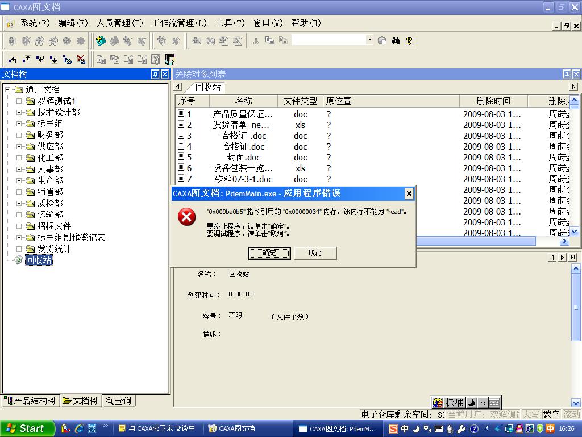Click the paste clipboard icon beside the combo box
Viewport: 582px width, 437px height.
(x=382, y=40)
